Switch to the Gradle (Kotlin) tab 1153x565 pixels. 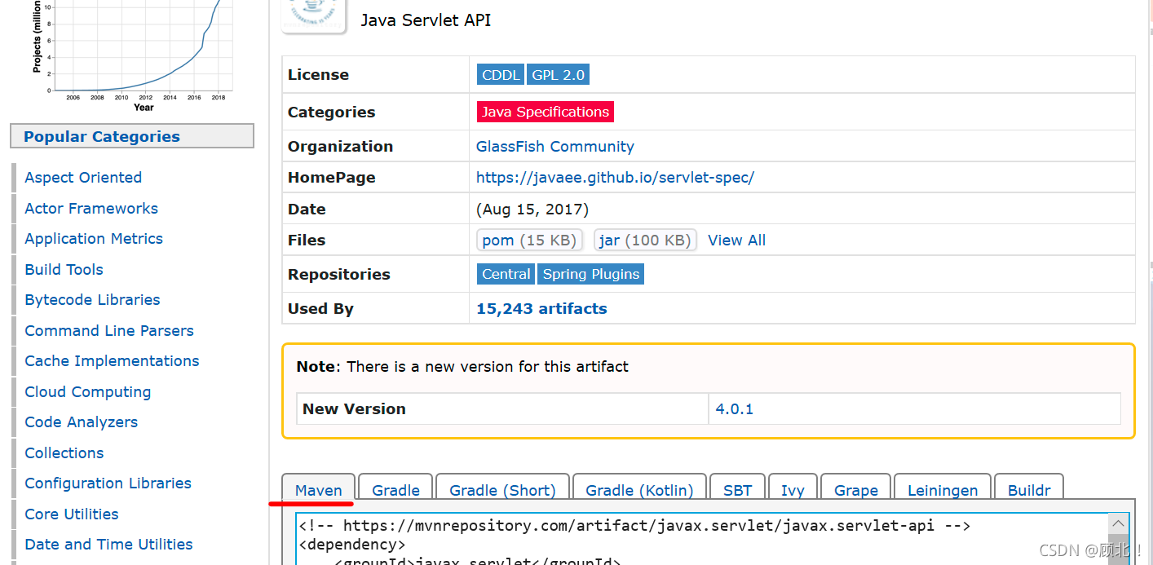click(639, 490)
